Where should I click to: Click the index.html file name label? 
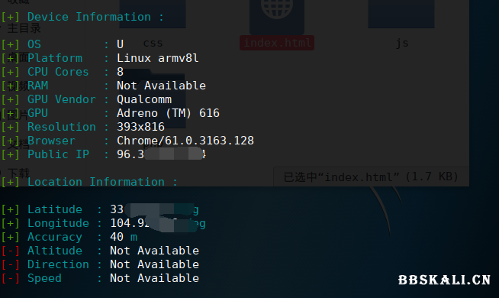(277, 43)
